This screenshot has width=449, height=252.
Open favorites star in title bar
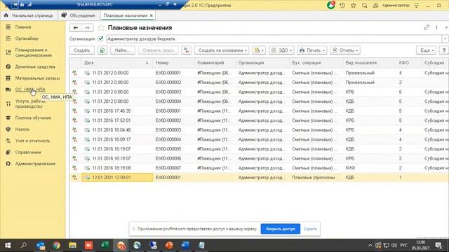354,5
